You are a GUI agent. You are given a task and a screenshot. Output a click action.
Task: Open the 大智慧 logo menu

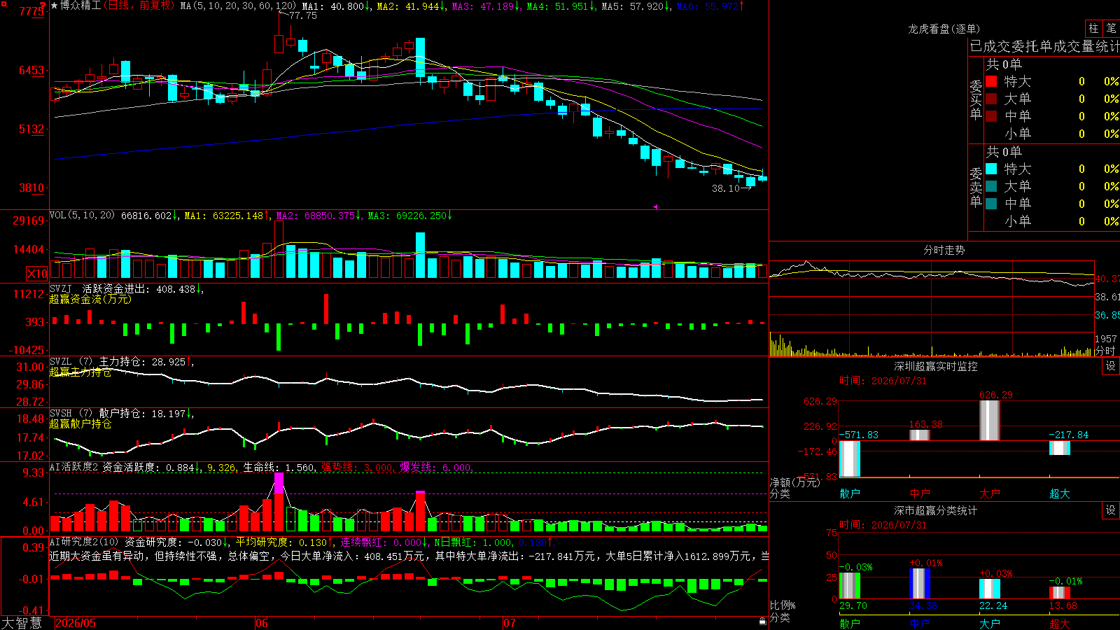click(22, 623)
